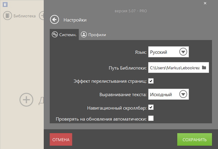Toggle Эффект перелистывания страниц checkbox
Image resolution: width=218 pixels, height=149 pixels.
(x=151, y=81)
